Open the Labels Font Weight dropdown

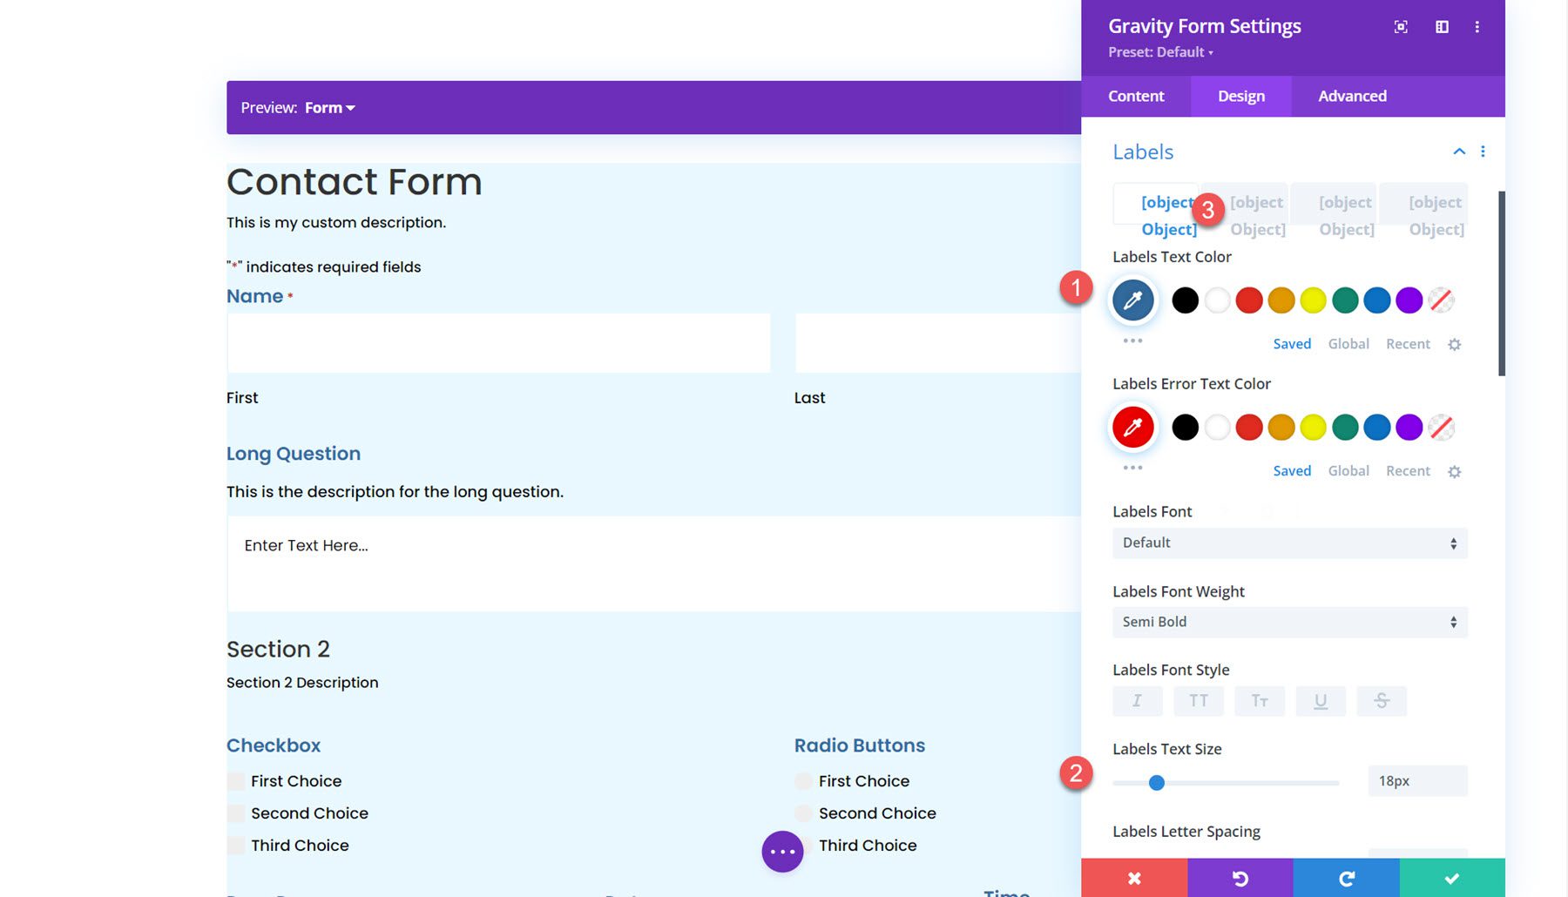(x=1289, y=622)
